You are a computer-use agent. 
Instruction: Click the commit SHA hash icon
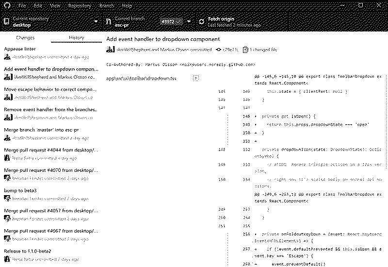[x=219, y=50]
